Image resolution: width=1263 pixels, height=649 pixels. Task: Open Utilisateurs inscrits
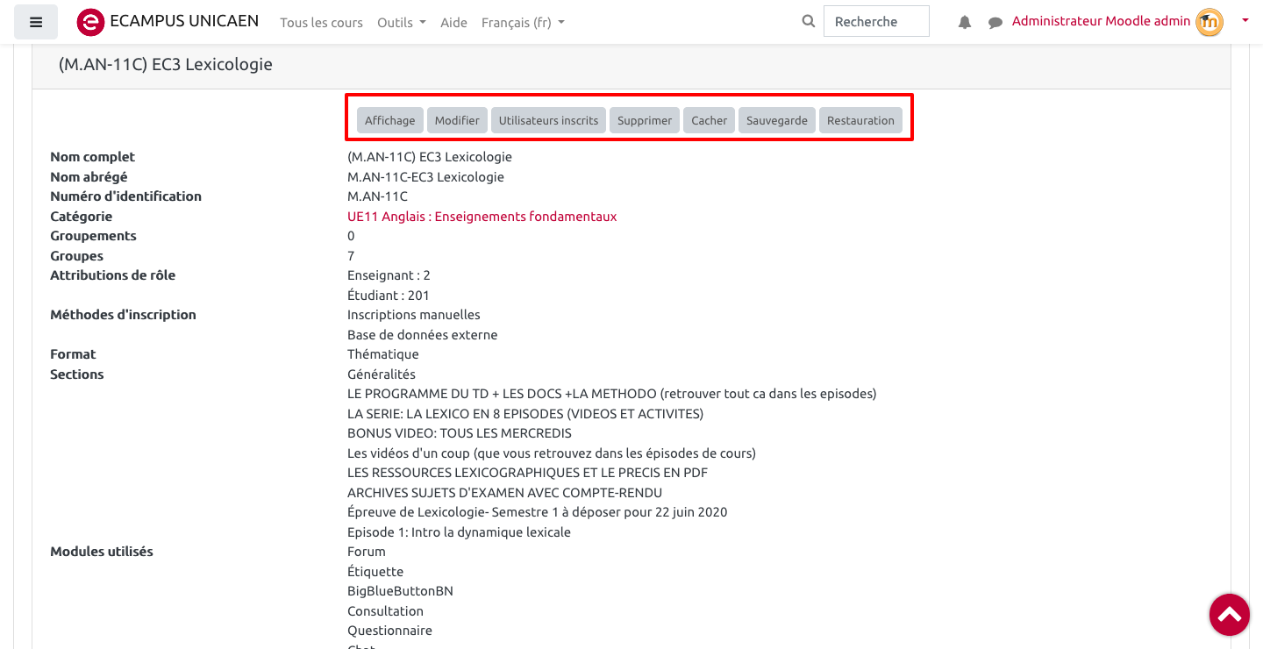pyautogui.click(x=548, y=120)
